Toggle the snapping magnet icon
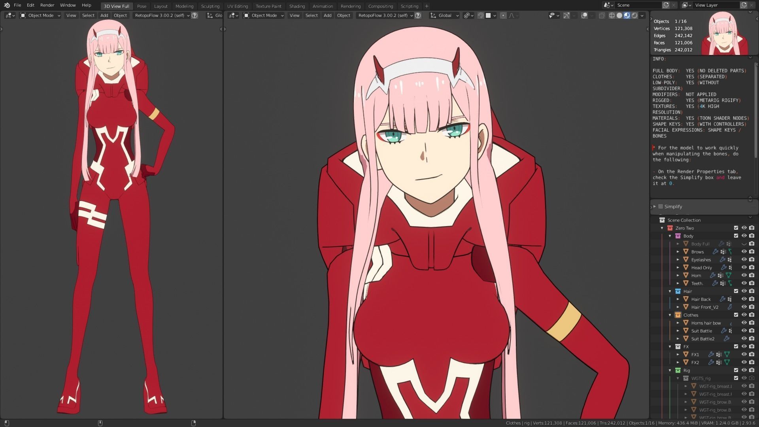 pyautogui.click(x=481, y=15)
